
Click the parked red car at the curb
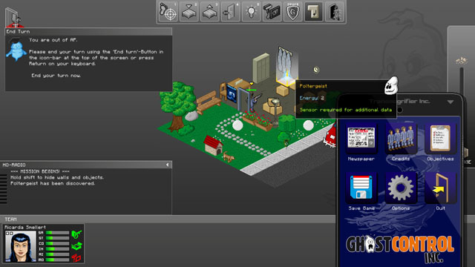(330, 136)
